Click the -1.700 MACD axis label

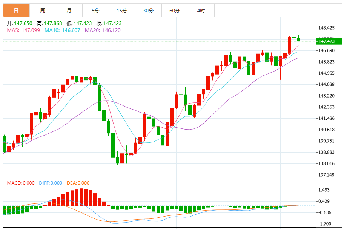coord(325,224)
